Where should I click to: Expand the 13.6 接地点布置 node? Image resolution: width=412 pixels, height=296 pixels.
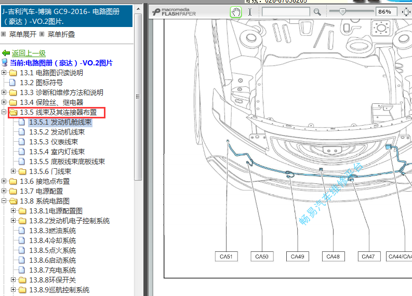pyautogui.click(x=4, y=181)
